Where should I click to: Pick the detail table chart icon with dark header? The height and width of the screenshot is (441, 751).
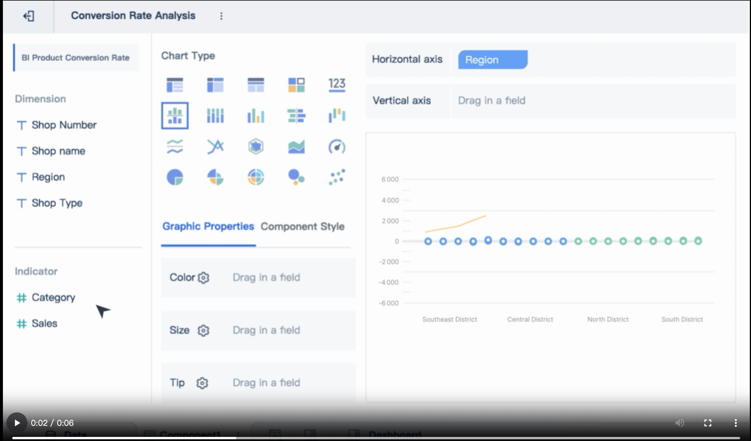pyautogui.click(x=256, y=85)
